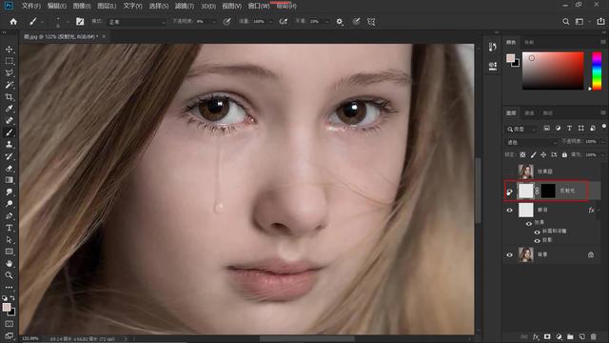The height and width of the screenshot is (343, 609).
Task: Toggle the bevel and emboss effect visibility
Action: point(538,232)
